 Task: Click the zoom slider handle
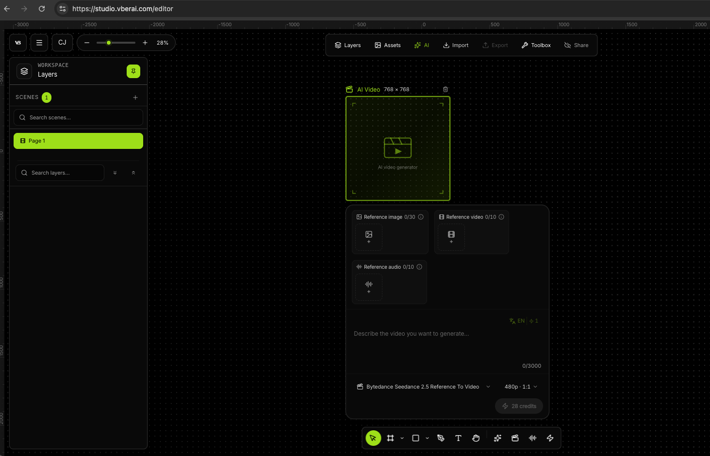[x=109, y=43]
